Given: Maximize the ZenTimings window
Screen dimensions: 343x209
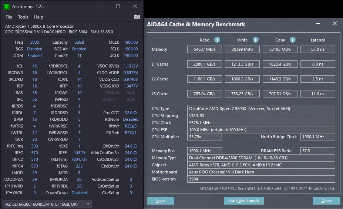Looking at the screenshot, I should pos(118,6).
